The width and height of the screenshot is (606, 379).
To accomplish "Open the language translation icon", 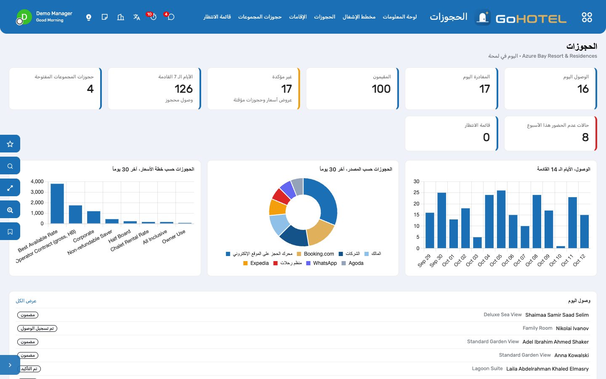I will (x=137, y=17).
